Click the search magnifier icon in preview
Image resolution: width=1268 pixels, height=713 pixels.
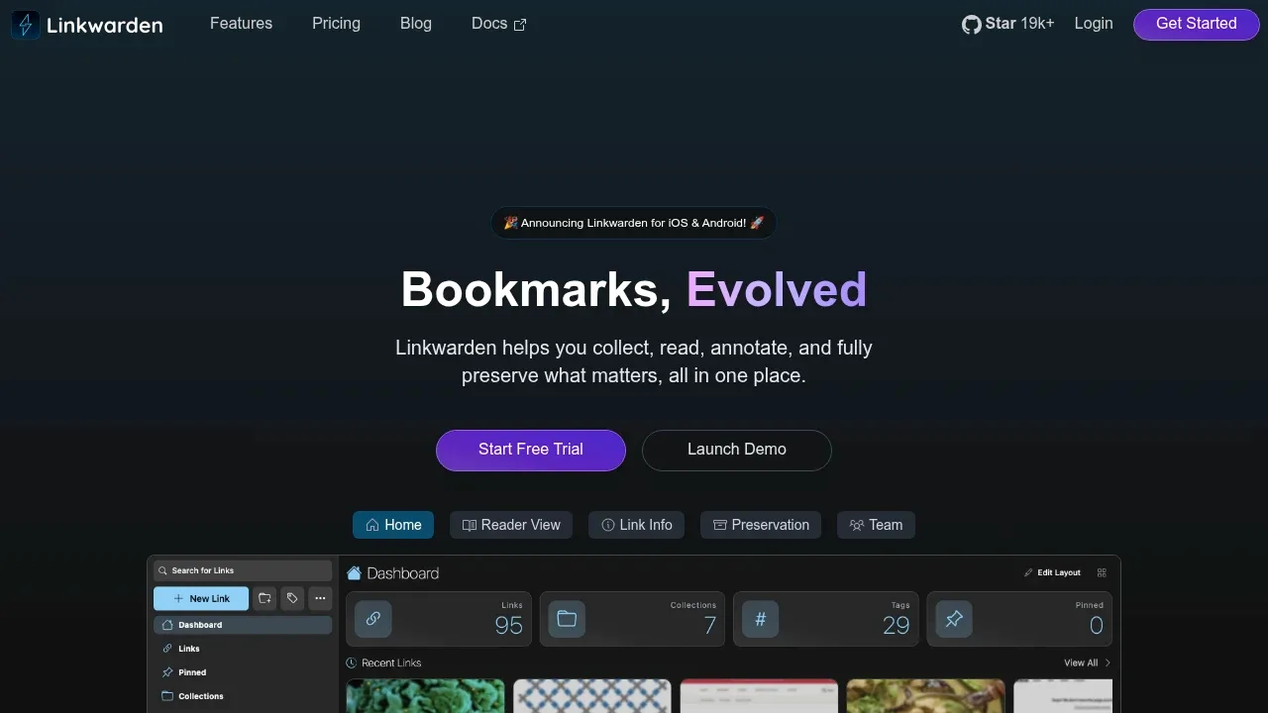pos(162,570)
